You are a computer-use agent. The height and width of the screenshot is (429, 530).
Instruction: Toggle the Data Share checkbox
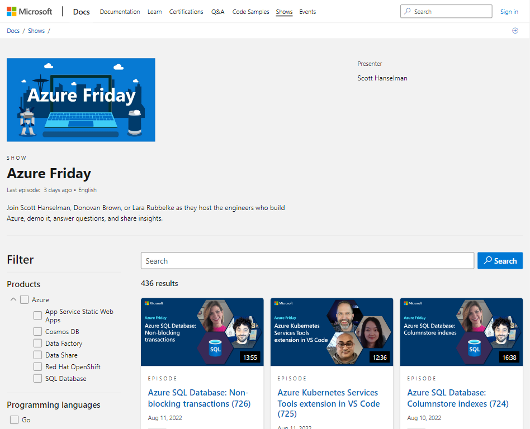tap(37, 355)
